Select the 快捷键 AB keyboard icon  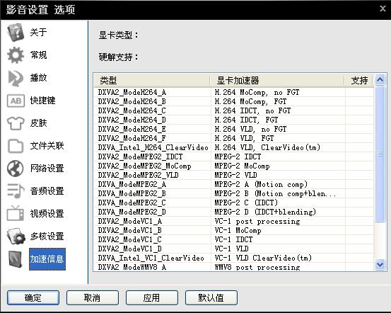pyautogui.click(x=16, y=101)
